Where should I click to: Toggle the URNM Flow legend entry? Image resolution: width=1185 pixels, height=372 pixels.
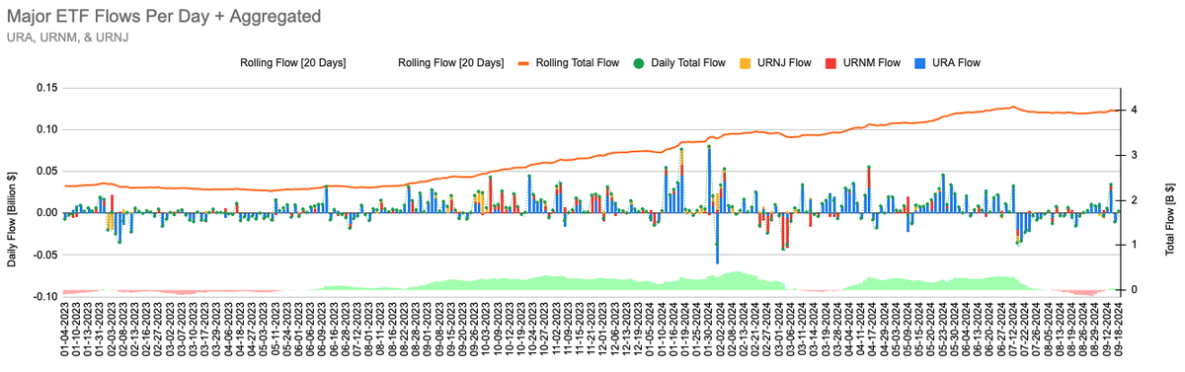click(863, 63)
